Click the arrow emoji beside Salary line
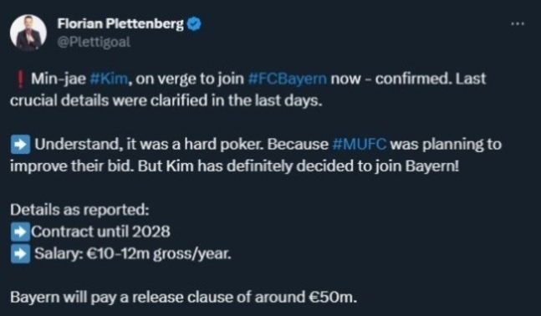 (20, 254)
